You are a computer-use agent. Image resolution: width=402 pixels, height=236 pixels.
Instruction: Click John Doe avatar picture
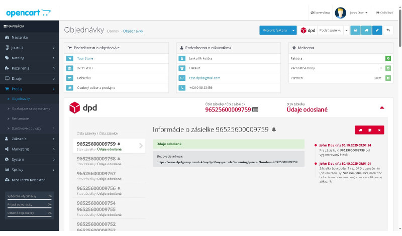(x=341, y=13)
